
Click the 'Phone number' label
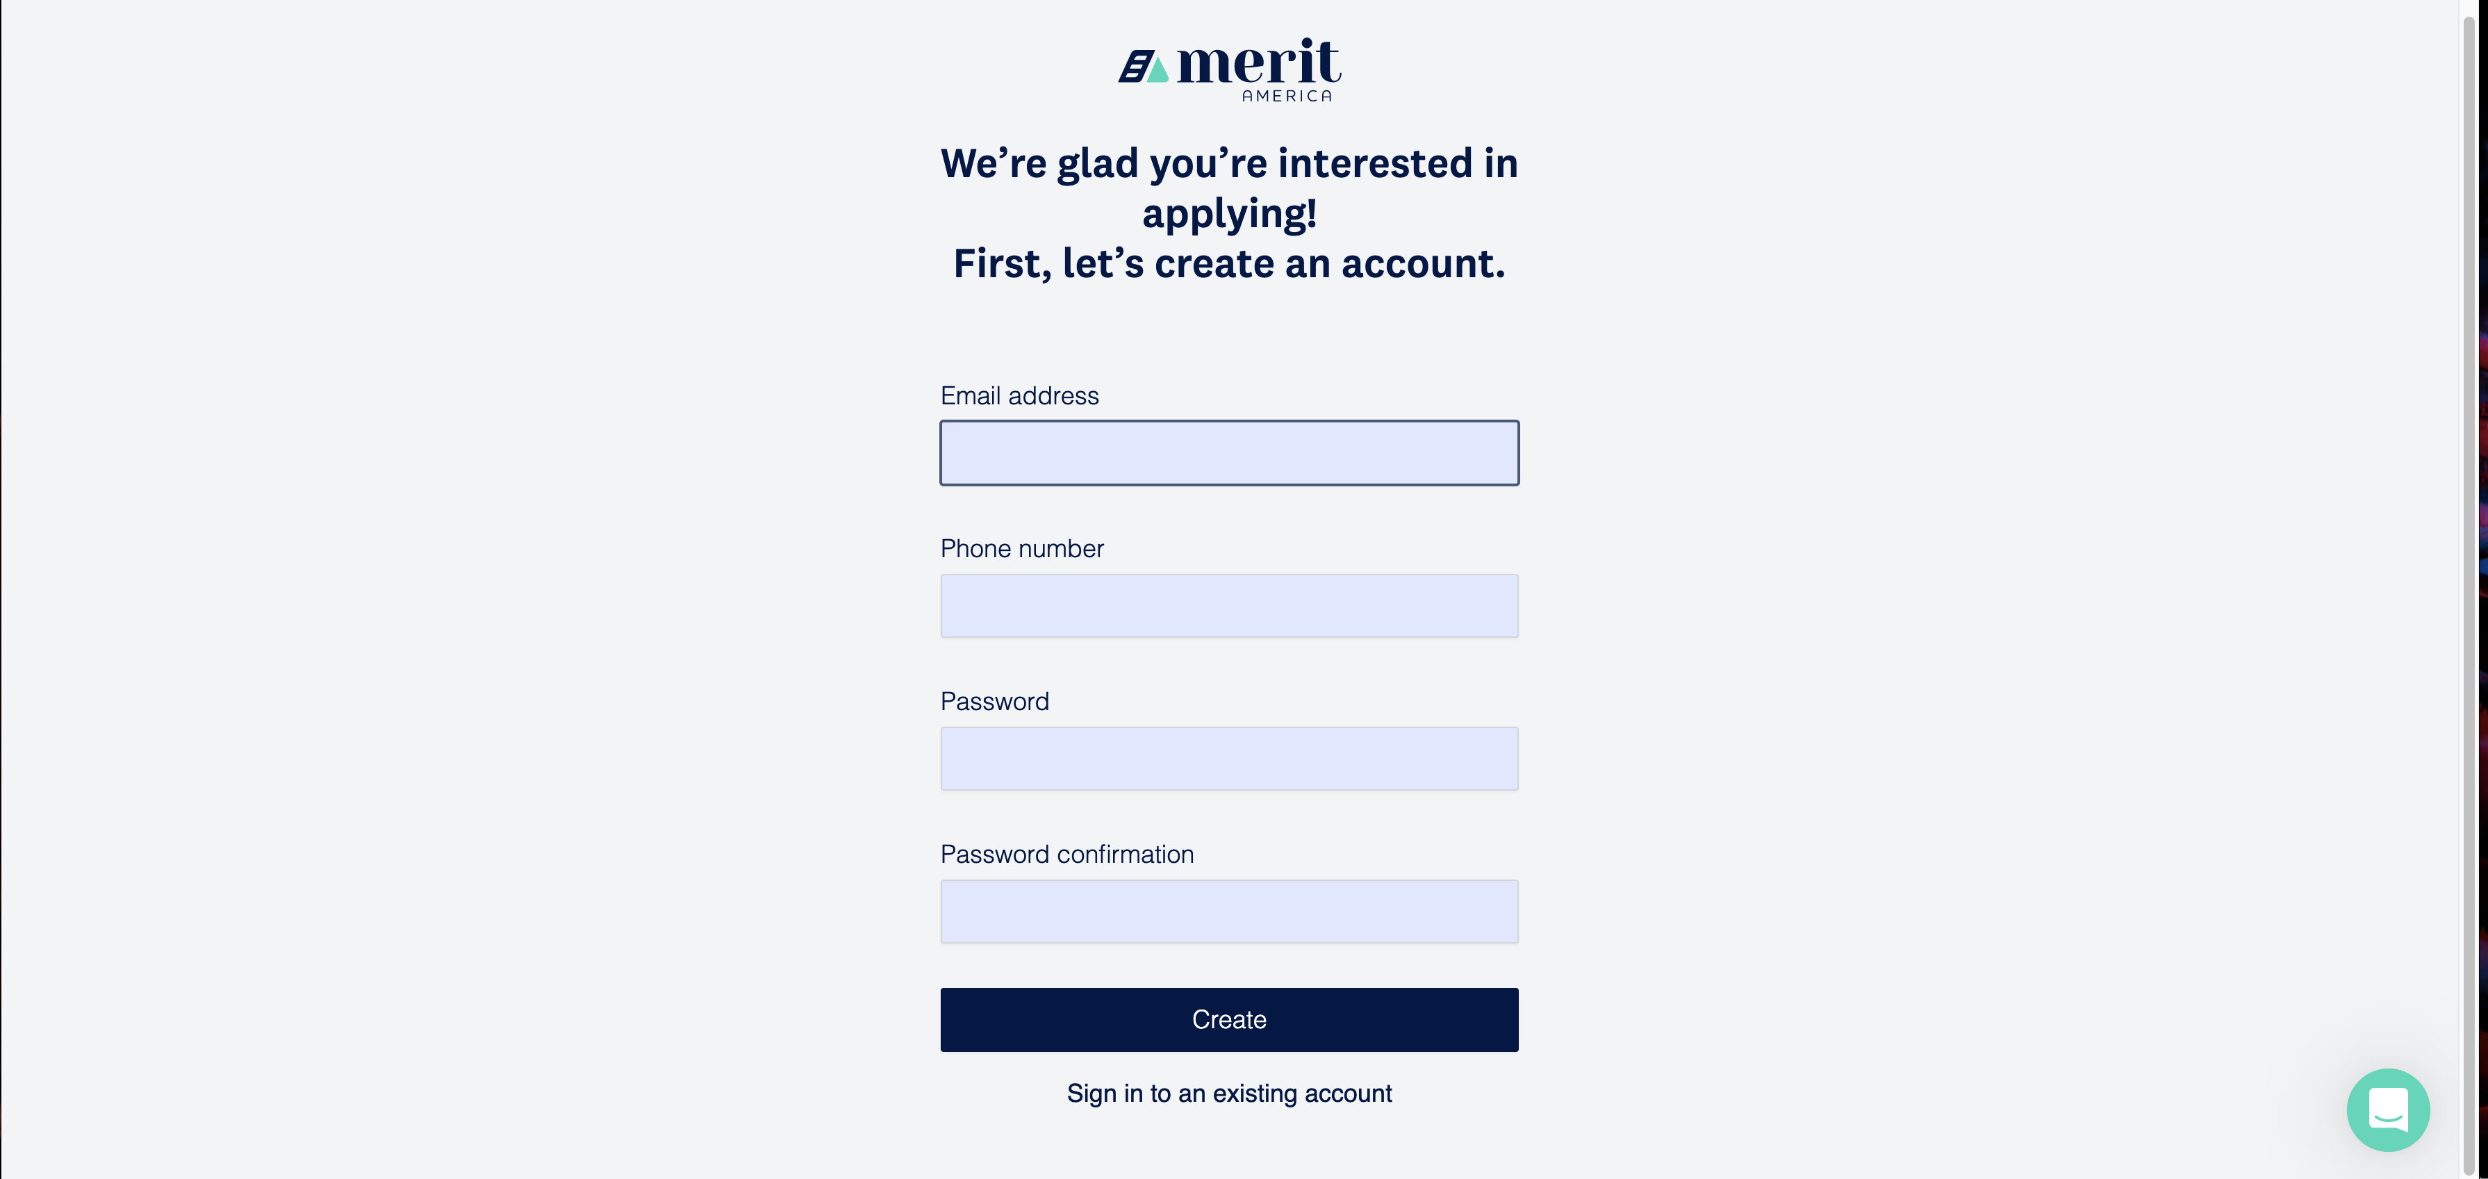[1022, 548]
